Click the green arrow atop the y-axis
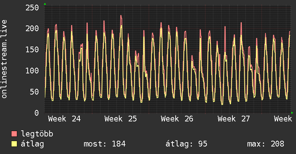 pos(45,4)
